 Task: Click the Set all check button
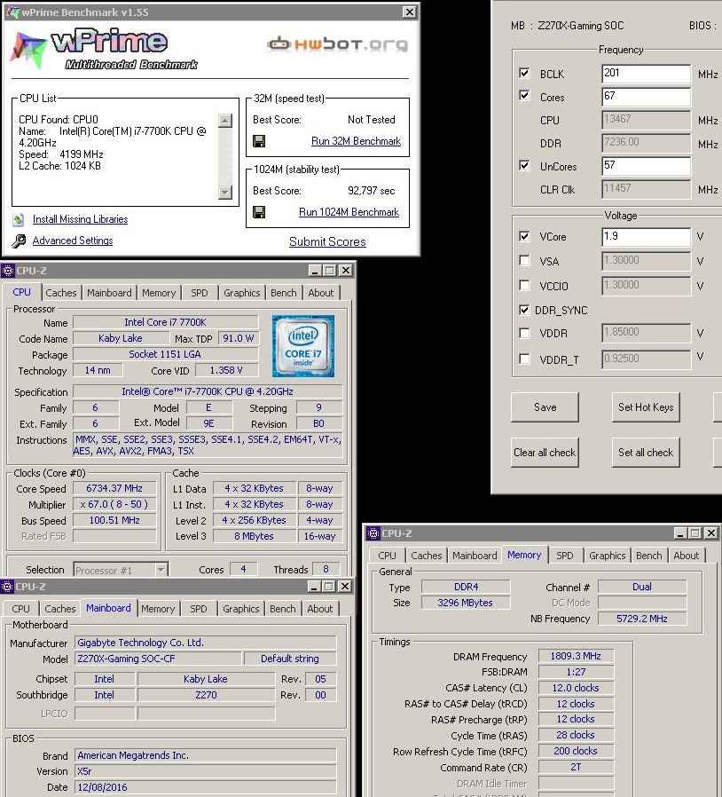[x=646, y=453]
